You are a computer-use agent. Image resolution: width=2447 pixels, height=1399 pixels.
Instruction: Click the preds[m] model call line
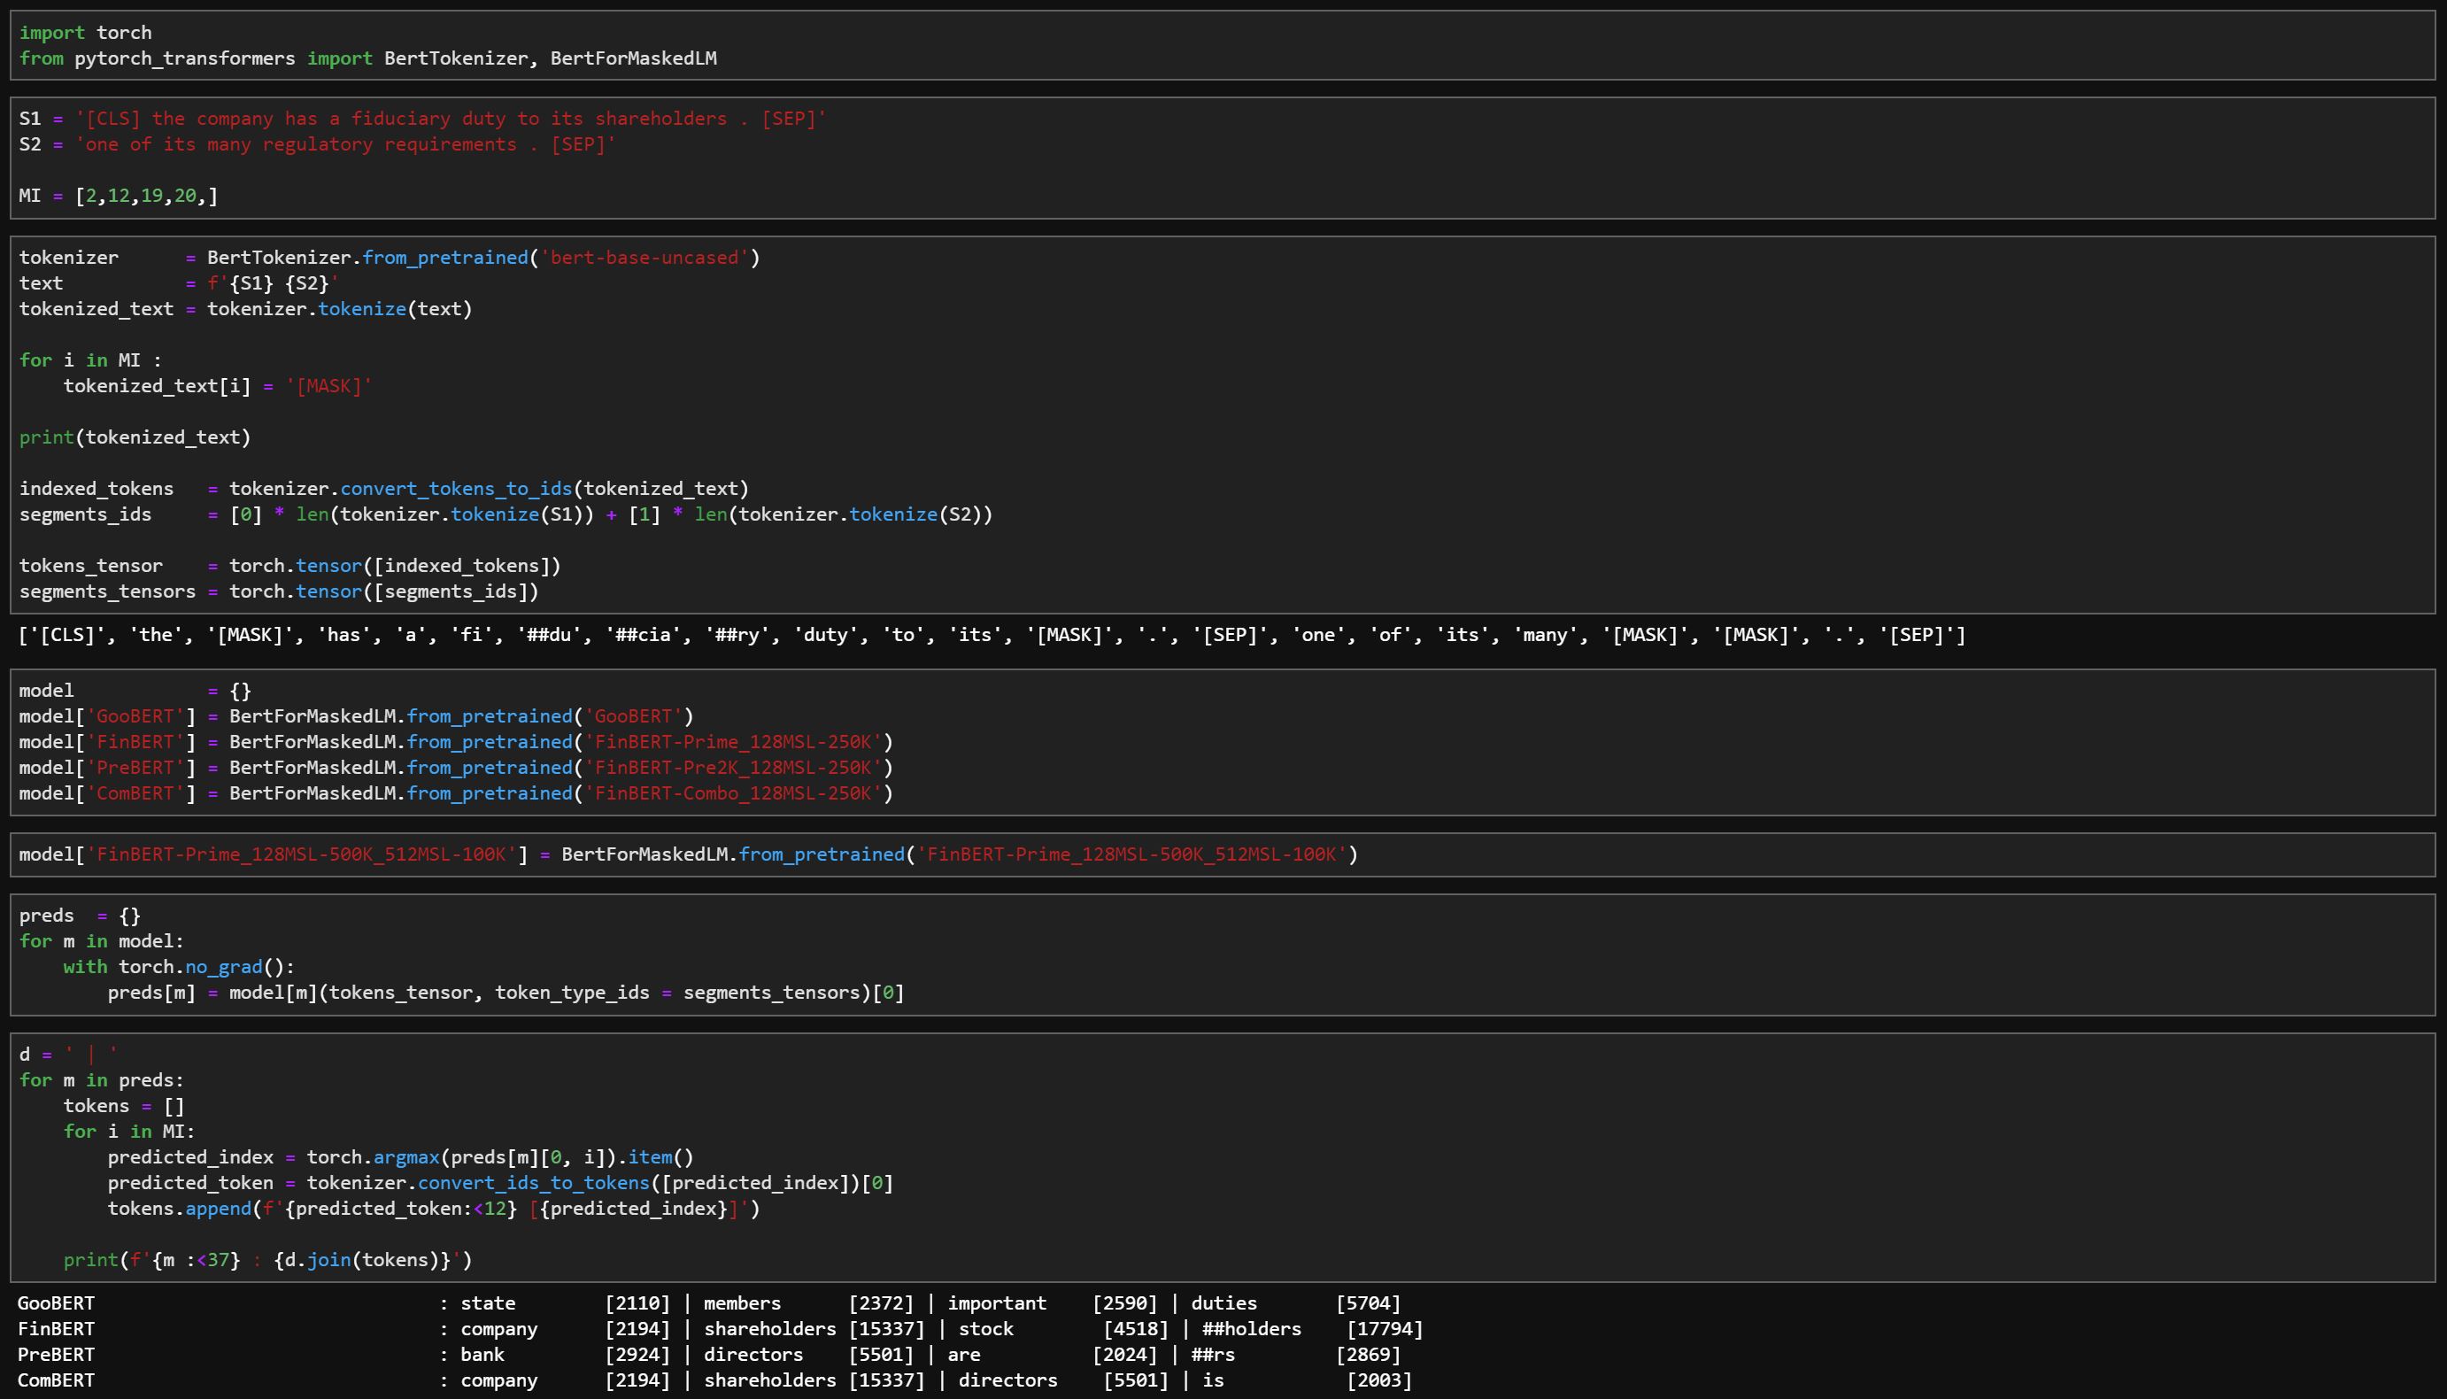click(x=506, y=993)
